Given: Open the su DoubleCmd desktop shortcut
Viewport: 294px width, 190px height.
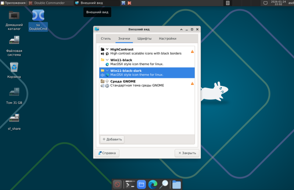Looking at the screenshot, I should coord(38,20).
